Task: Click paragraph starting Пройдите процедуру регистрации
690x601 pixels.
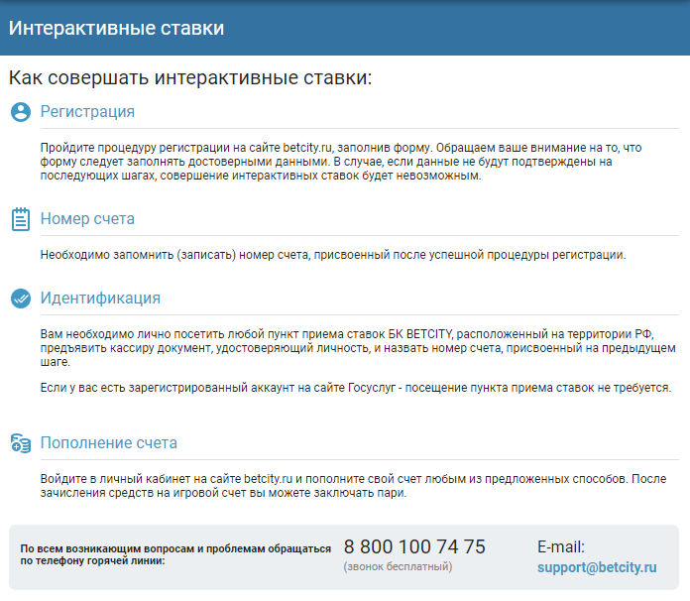Action: [341, 162]
